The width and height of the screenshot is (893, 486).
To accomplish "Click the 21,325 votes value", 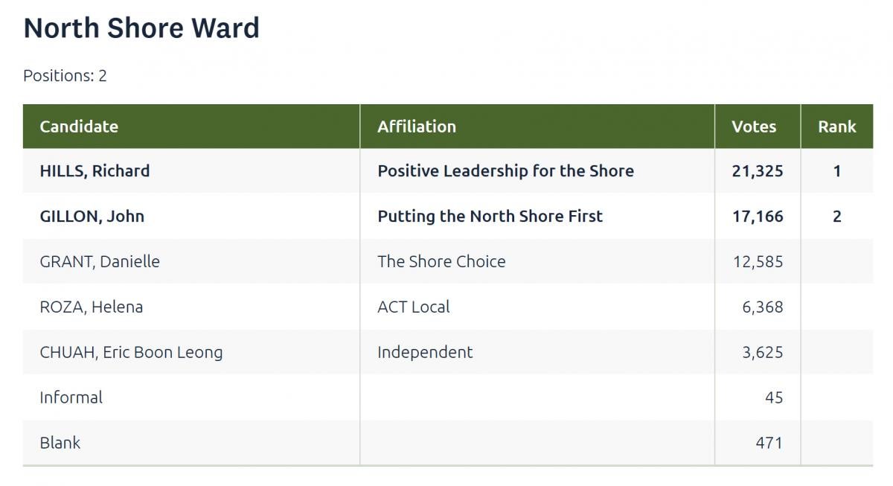I will (x=758, y=171).
